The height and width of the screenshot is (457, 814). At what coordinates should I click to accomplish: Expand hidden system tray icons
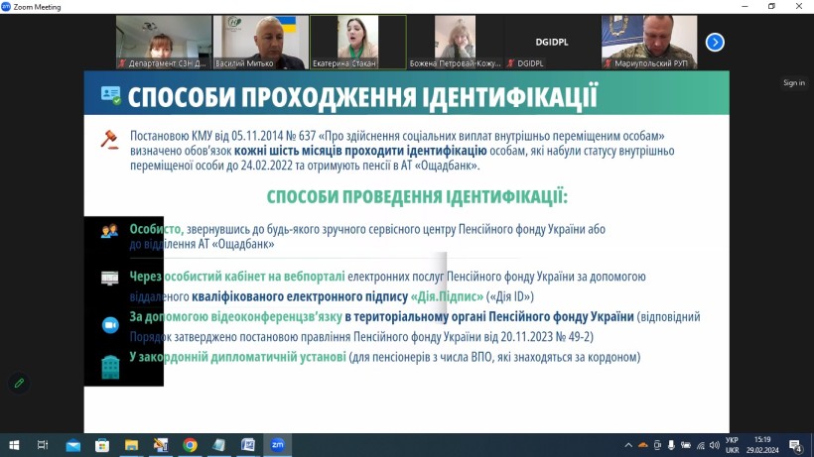[628, 445]
